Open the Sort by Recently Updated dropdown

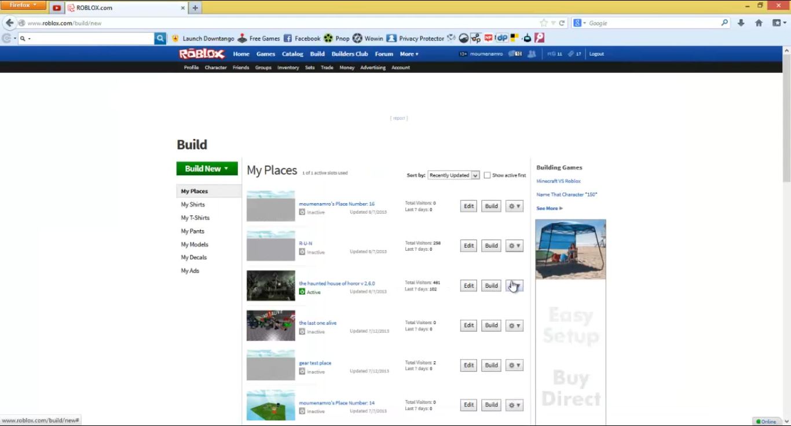click(x=453, y=175)
